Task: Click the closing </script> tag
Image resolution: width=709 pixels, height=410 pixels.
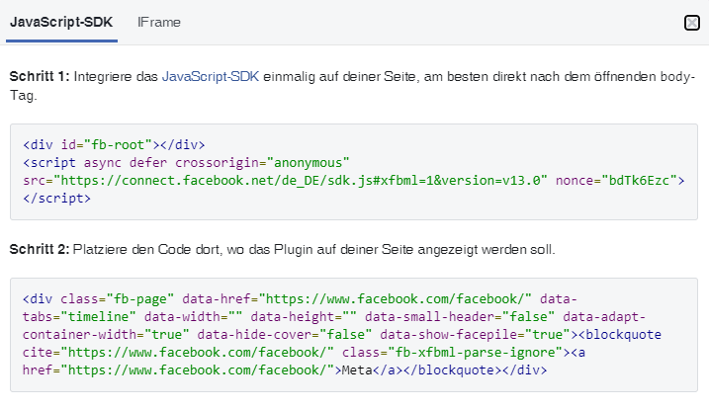Action: coord(57,199)
